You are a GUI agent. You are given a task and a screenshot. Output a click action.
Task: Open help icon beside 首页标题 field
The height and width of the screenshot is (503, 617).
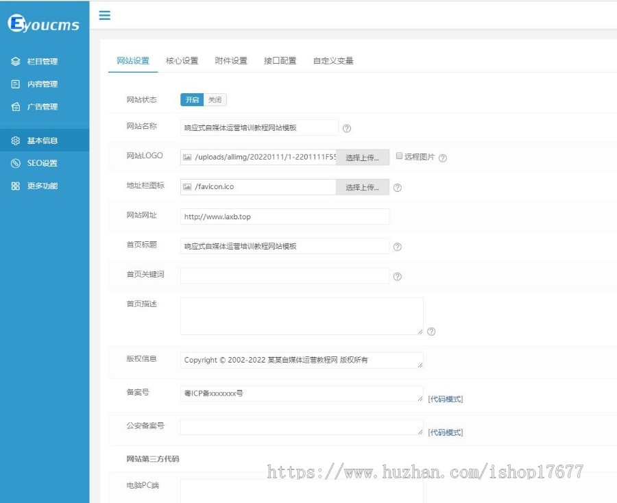coord(398,247)
